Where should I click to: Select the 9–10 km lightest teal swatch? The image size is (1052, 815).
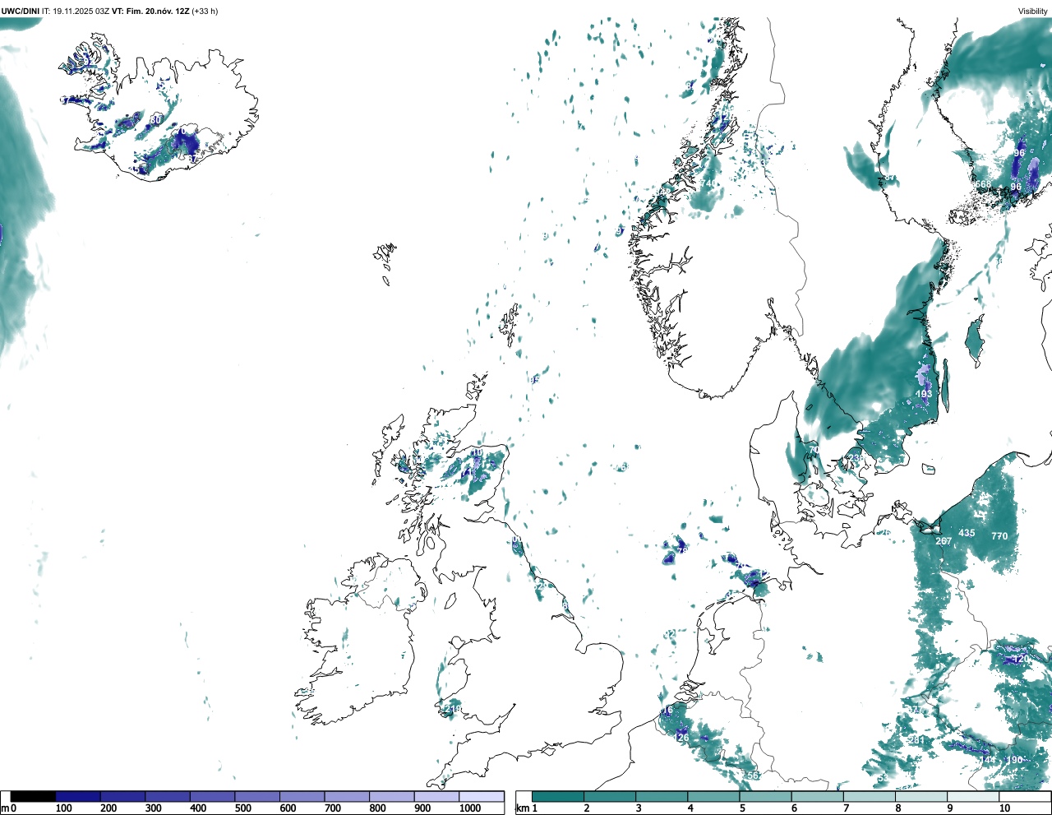[x=973, y=796]
